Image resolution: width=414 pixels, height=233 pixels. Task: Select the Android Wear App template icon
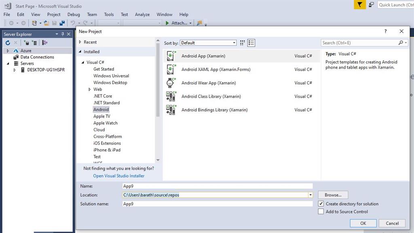tap(171, 83)
